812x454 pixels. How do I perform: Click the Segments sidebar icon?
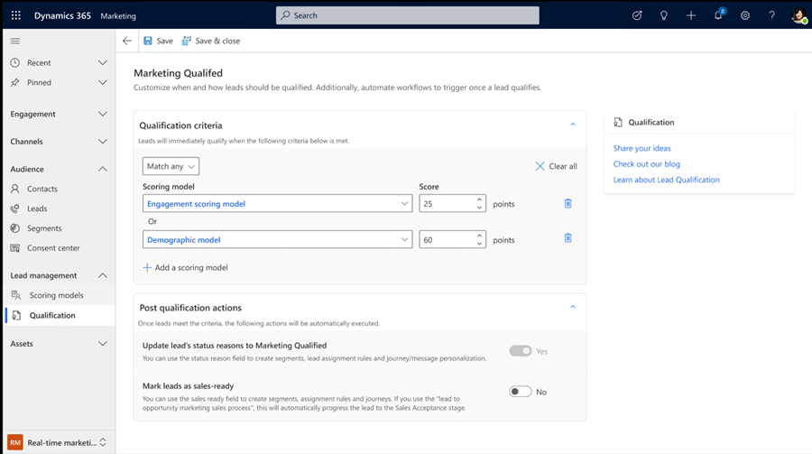pos(15,228)
